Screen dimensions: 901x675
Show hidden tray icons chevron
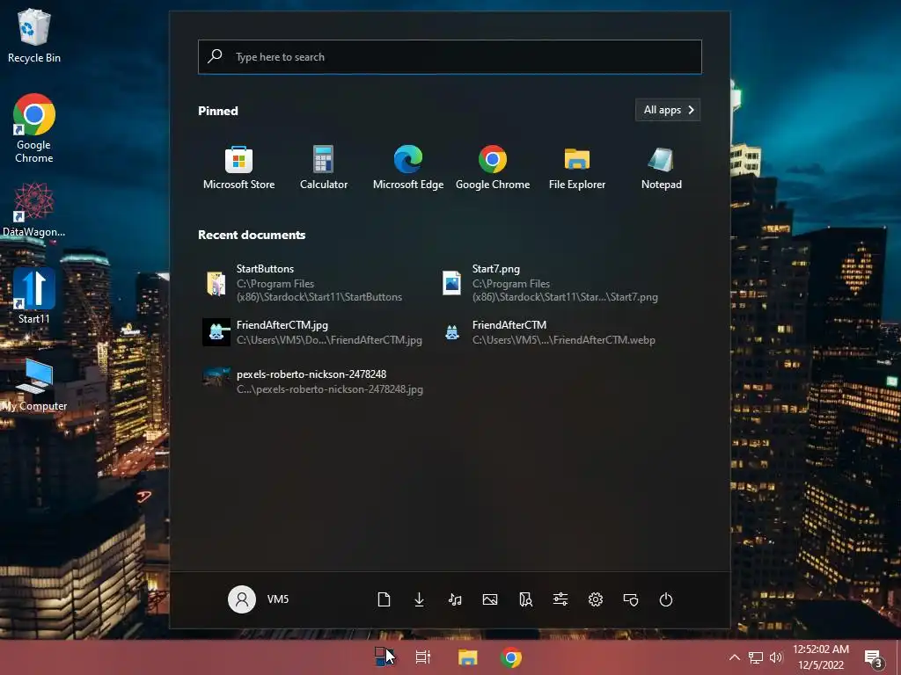[x=734, y=657]
